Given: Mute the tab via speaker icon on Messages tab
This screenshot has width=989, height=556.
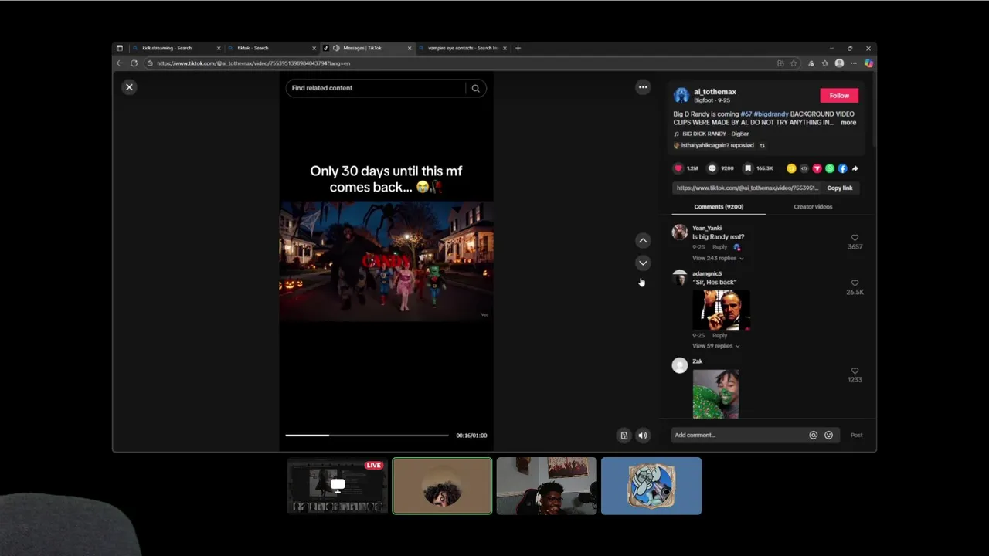Looking at the screenshot, I should click(x=335, y=48).
